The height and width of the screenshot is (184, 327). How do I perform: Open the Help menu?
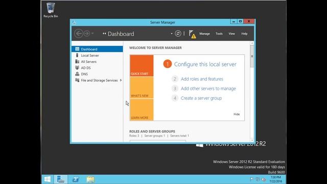(244, 34)
